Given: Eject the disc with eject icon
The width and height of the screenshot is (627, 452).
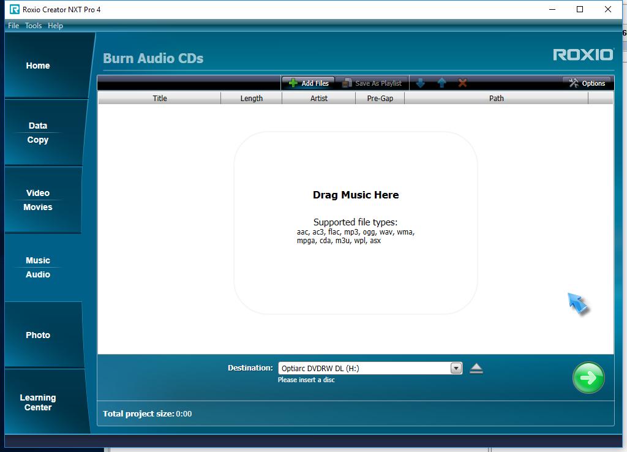Looking at the screenshot, I should [476, 368].
